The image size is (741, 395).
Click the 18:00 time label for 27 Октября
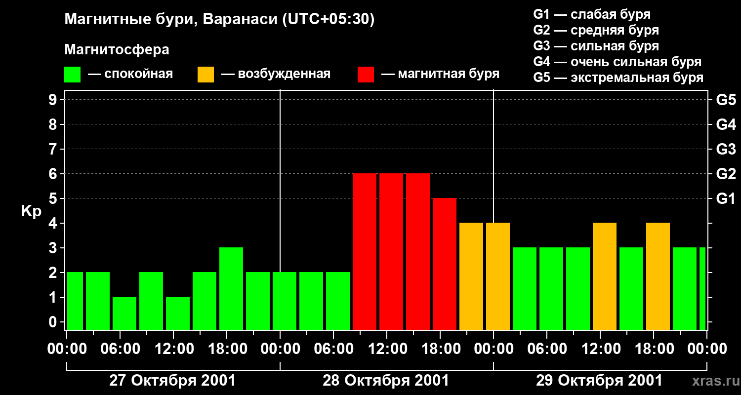(227, 349)
